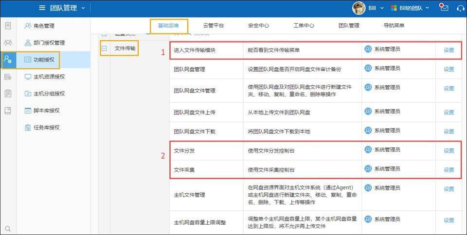Open the calendar-clock icon in left rail
The image size is (467, 235).
coord(8,77)
